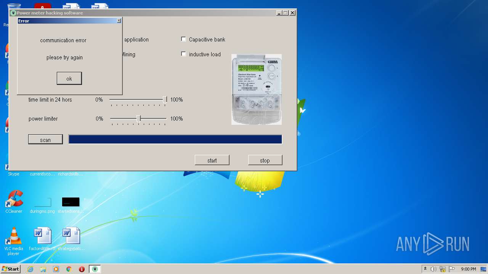Close the Power meter hacking software window
Viewport: 488px width, 274px height.
point(292,13)
